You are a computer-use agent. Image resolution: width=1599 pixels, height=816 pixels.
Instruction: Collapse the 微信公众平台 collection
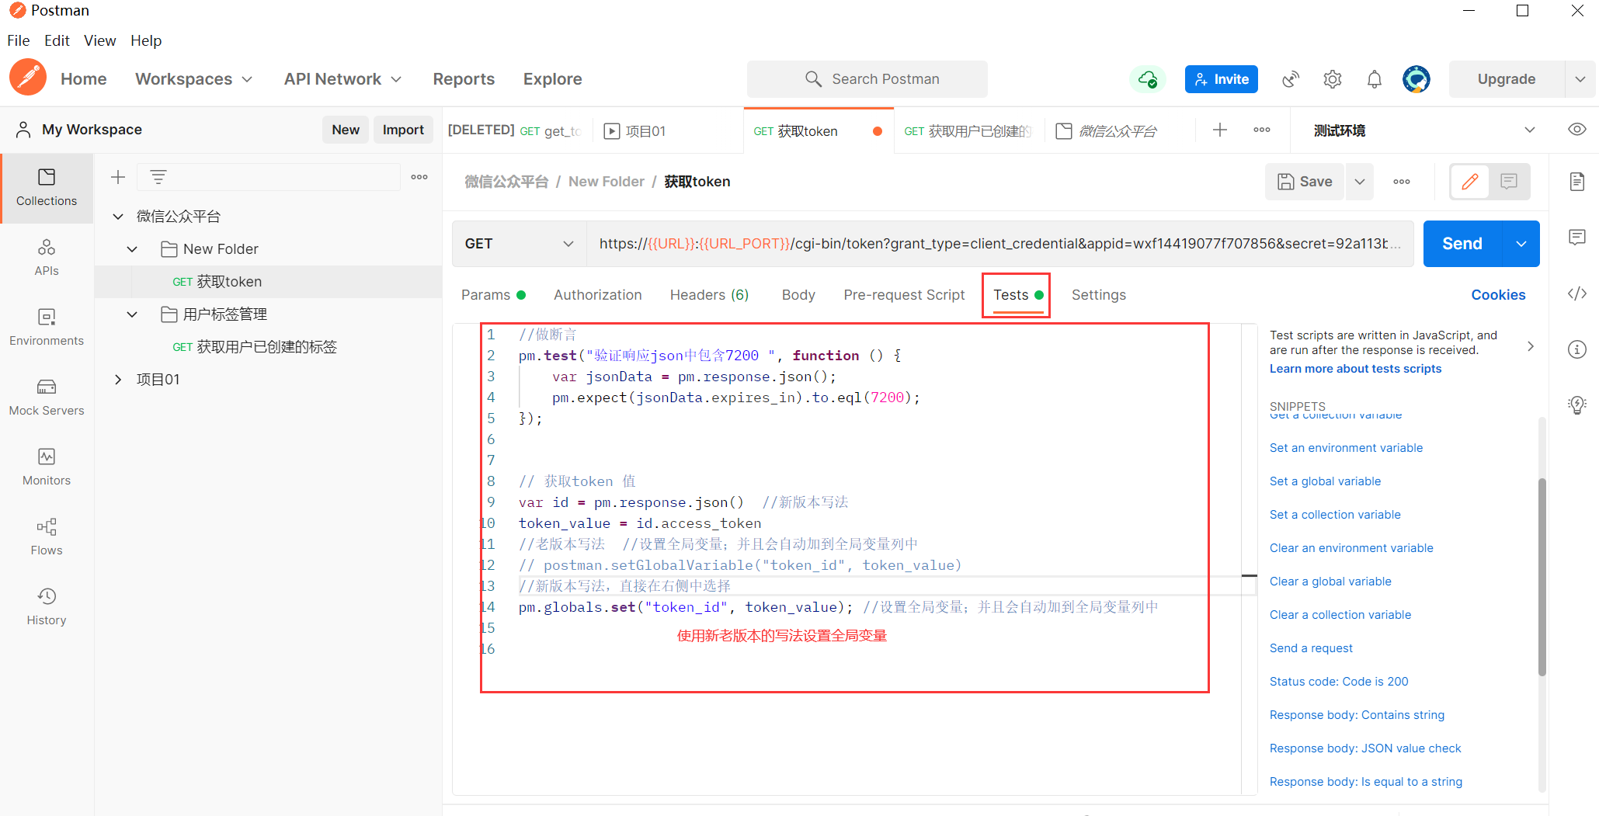tap(118, 217)
